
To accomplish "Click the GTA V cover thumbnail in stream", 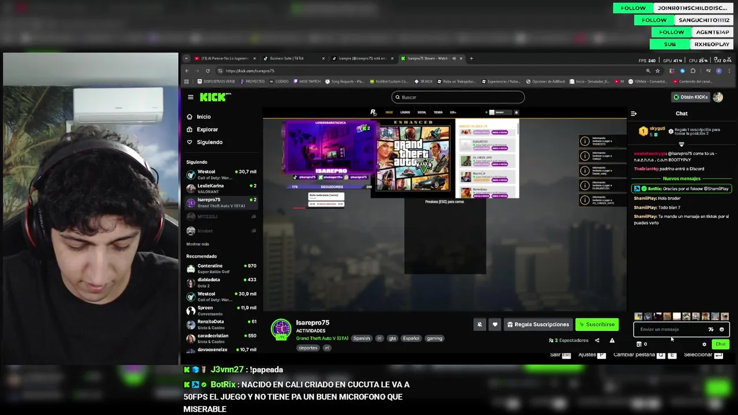I will (413, 158).
